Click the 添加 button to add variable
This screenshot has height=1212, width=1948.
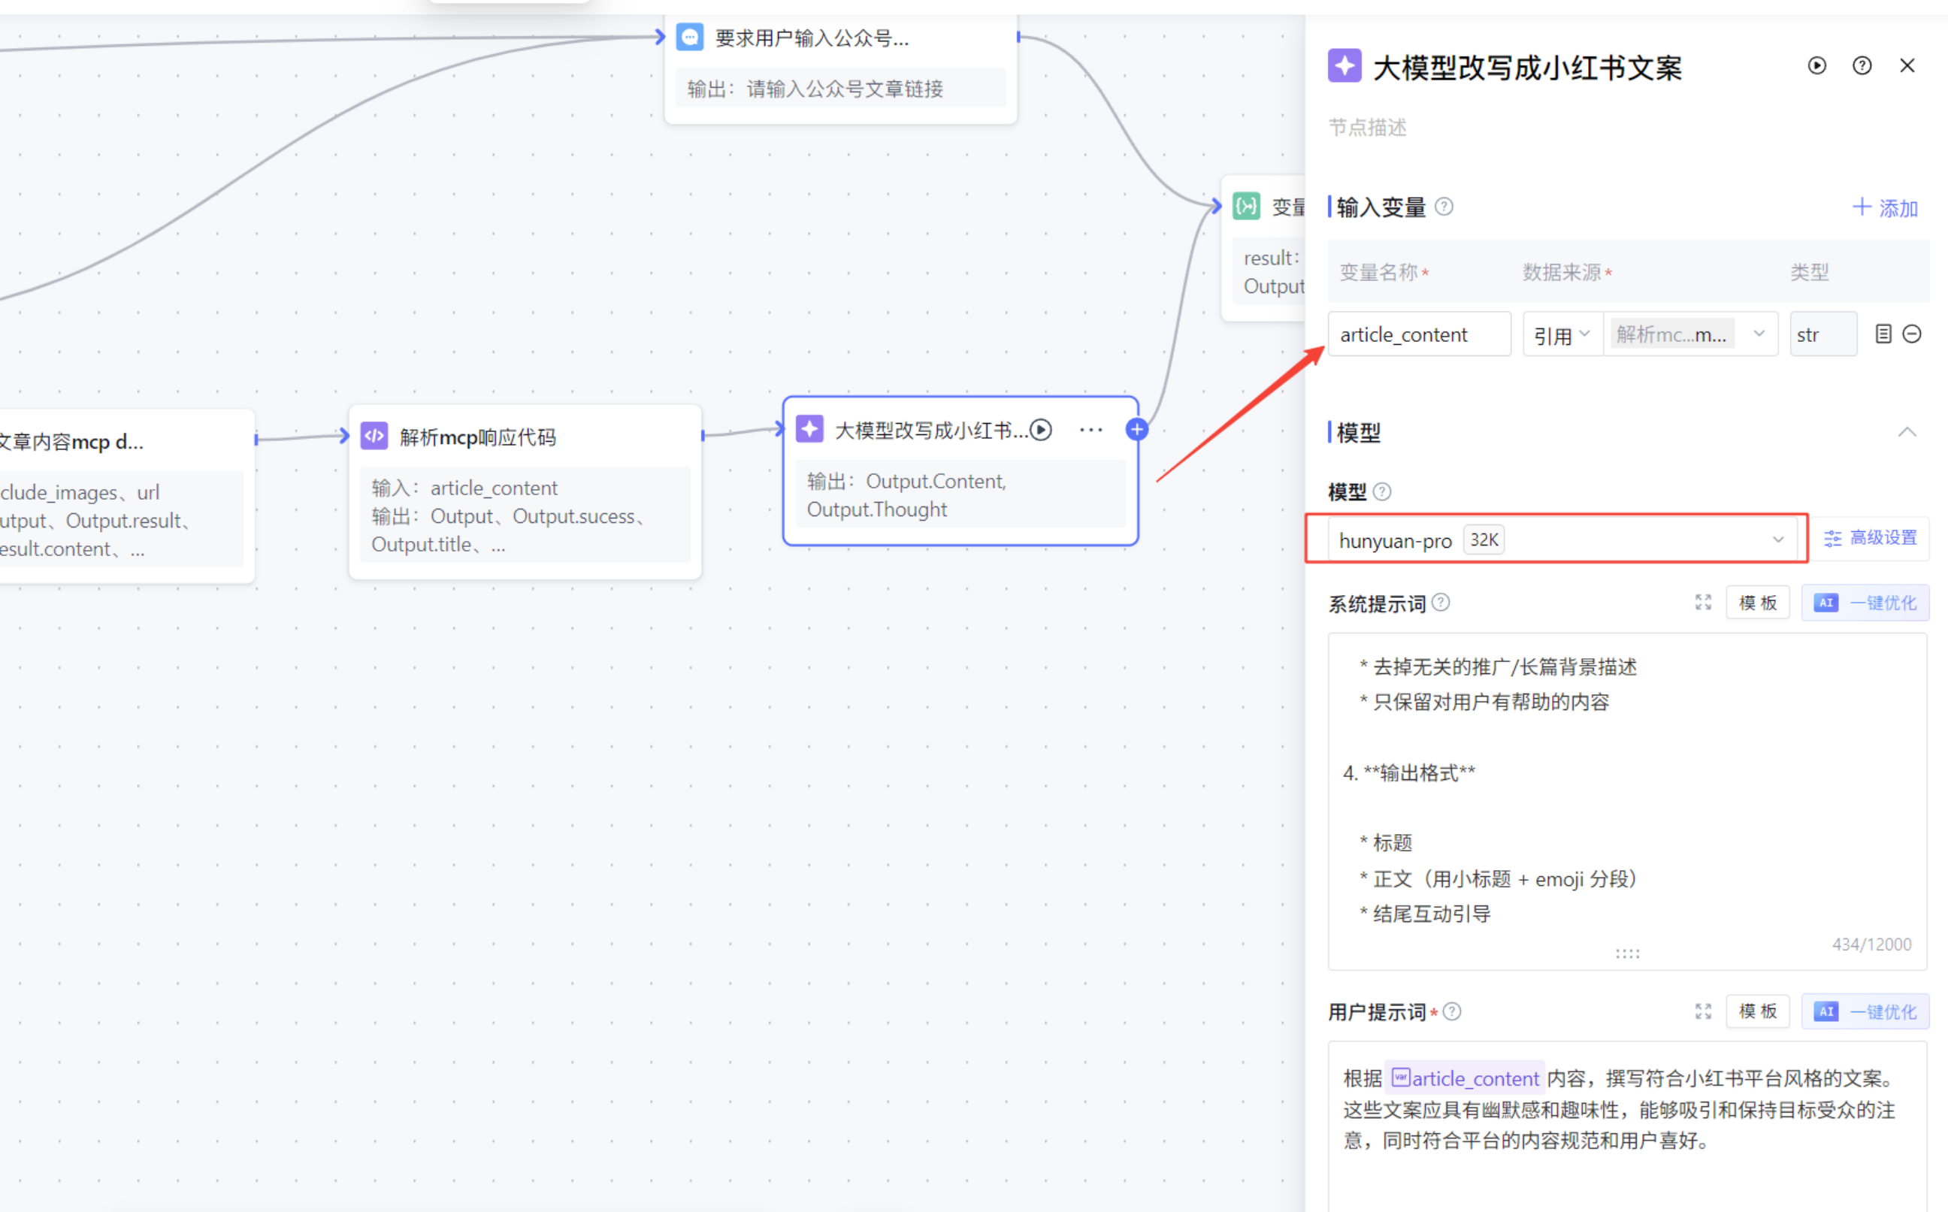[x=1885, y=207]
